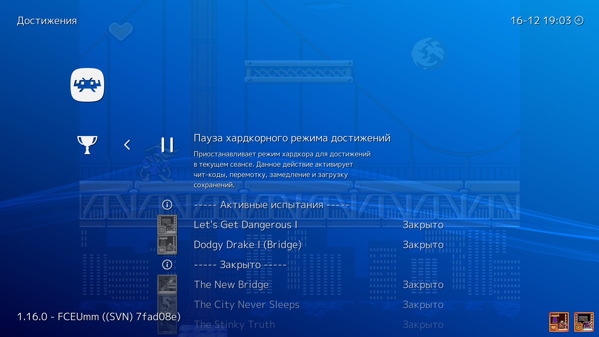Click The City Never Sleeps badge
Viewport: 599px width, 337px height.
167,305
